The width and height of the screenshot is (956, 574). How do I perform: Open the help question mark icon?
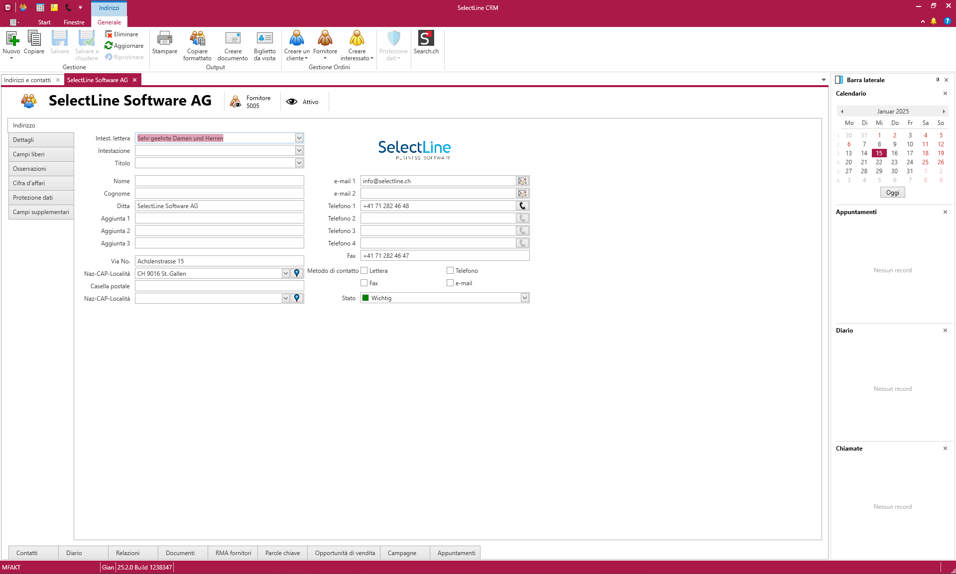point(948,21)
